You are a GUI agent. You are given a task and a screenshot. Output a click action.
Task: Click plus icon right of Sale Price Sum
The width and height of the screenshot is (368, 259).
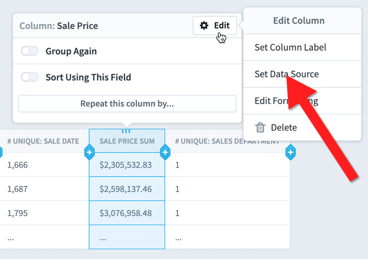pyautogui.click(x=165, y=153)
